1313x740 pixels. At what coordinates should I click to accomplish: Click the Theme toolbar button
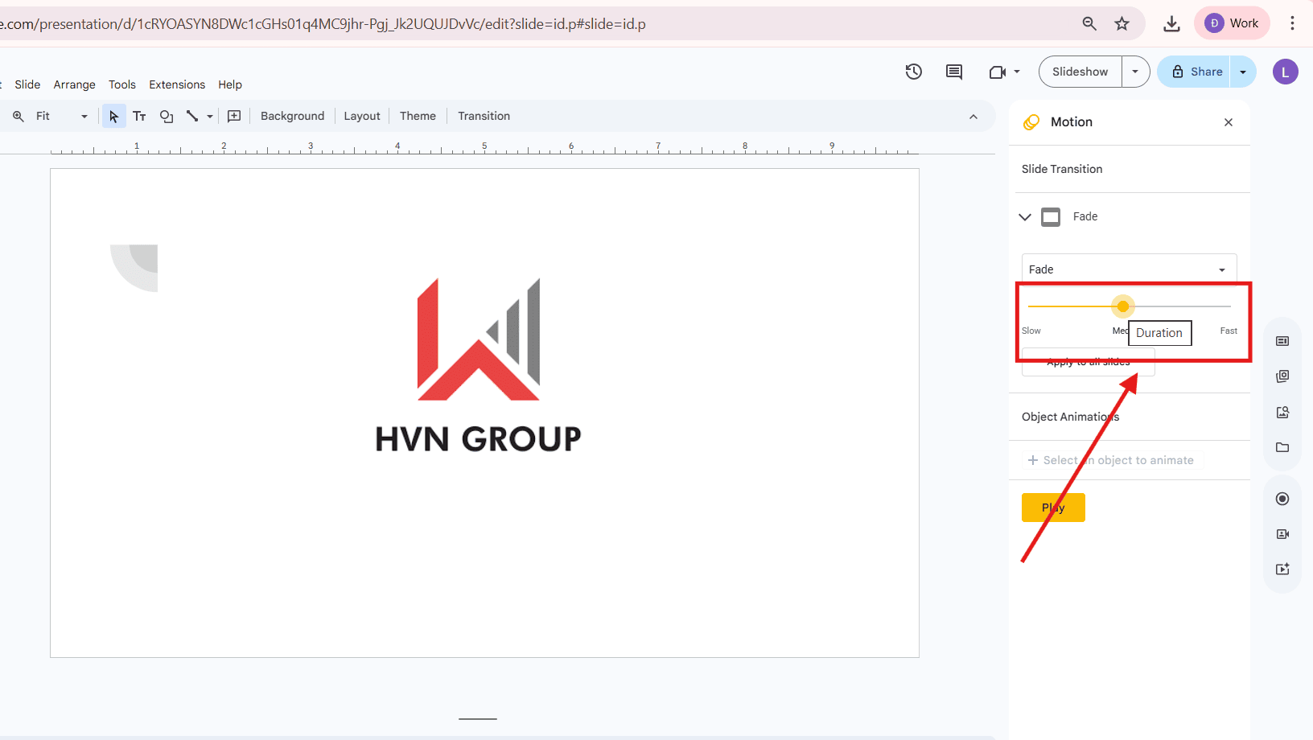point(418,117)
